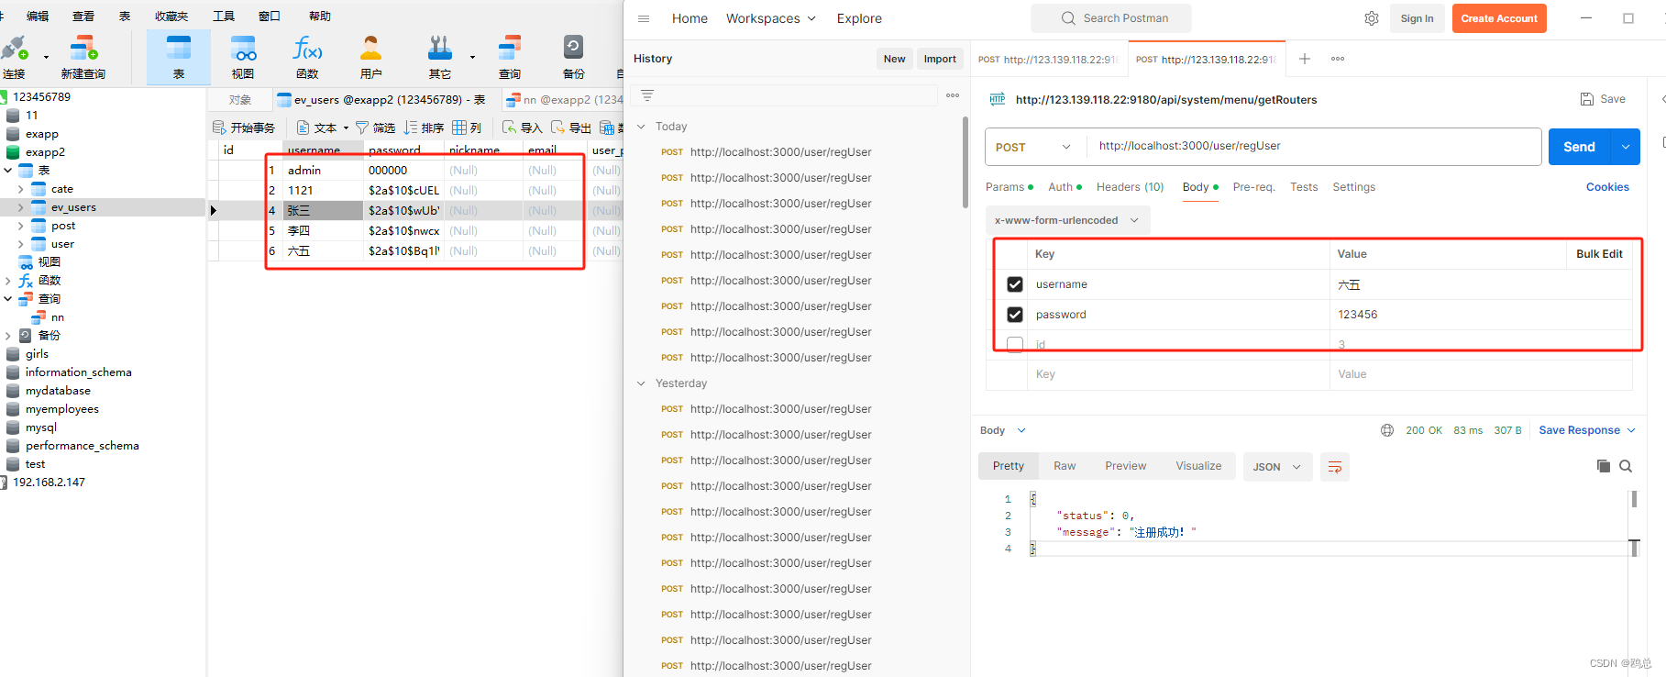Collapse the Today history group

click(x=641, y=127)
